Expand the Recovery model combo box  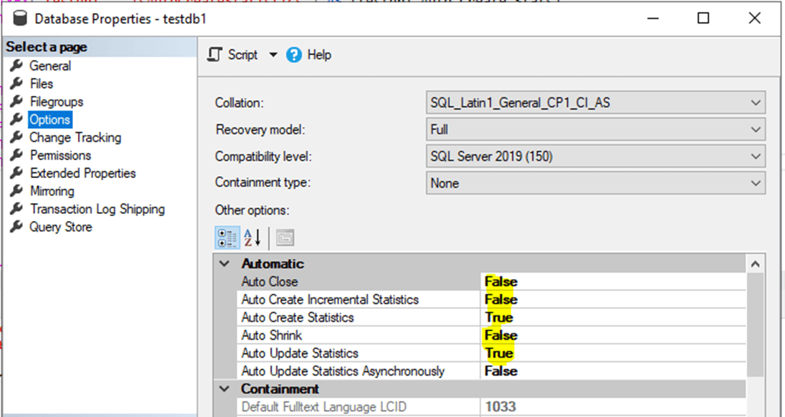tap(756, 129)
